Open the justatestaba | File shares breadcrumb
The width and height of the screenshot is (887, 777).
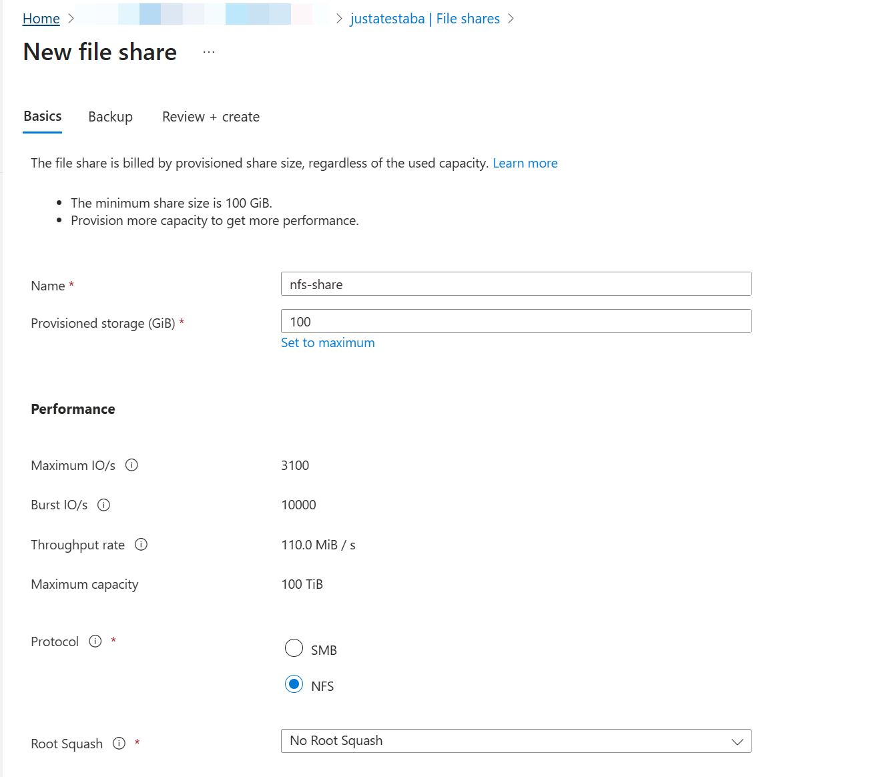point(425,19)
